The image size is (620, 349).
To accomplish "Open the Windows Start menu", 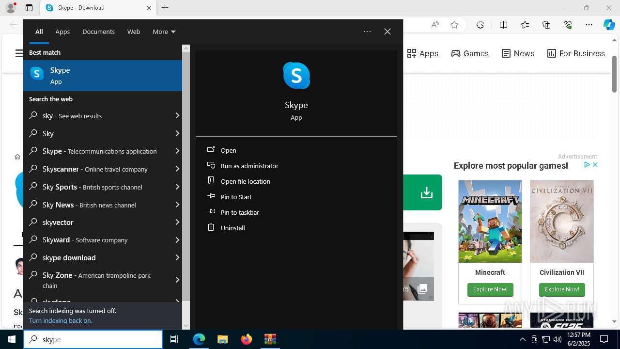I will click(12, 339).
